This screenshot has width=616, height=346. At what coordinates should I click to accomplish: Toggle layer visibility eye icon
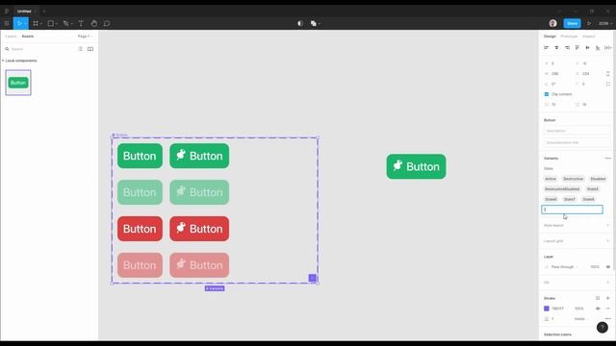click(x=607, y=267)
